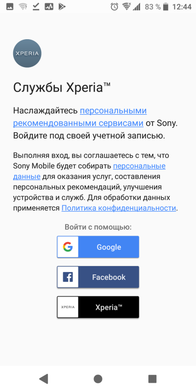The image size is (196, 392).
Task: Click the white Xperia logo box
Action: [x=68, y=307]
